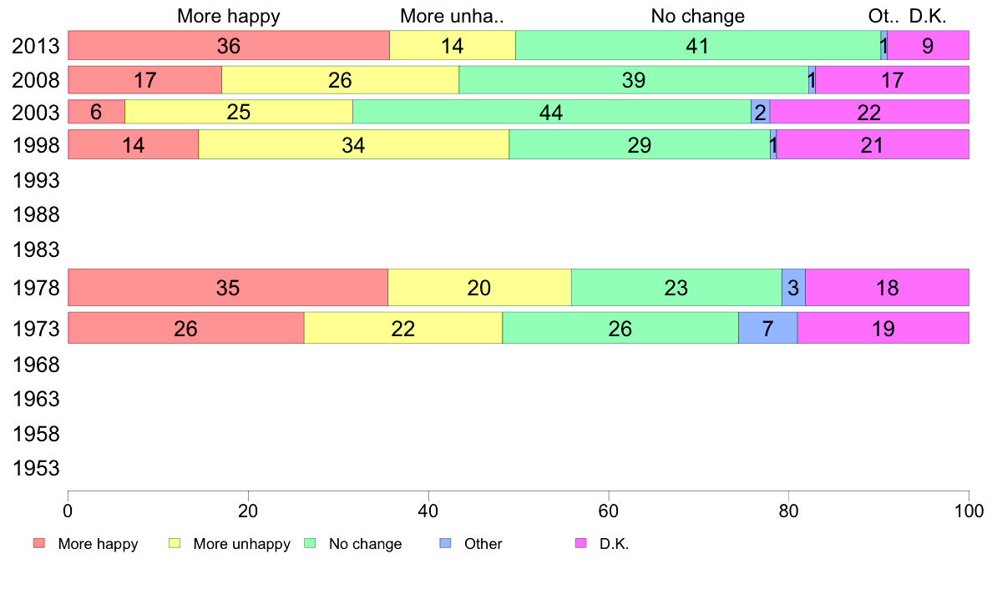Click the 1978 More happy bar (35)
Screen dimensions: 992x614
[x=228, y=288]
